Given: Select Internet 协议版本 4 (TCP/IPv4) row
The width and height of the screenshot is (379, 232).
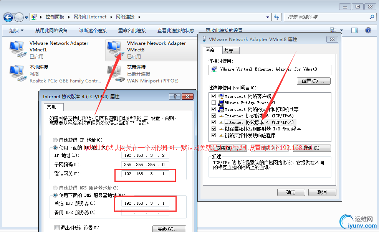Looking at the screenshot, I should tap(258, 122).
